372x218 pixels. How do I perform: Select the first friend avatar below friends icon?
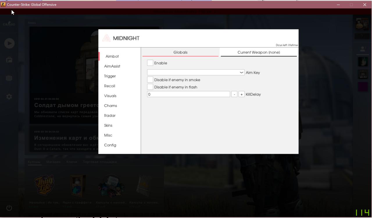click(x=363, y=62)
